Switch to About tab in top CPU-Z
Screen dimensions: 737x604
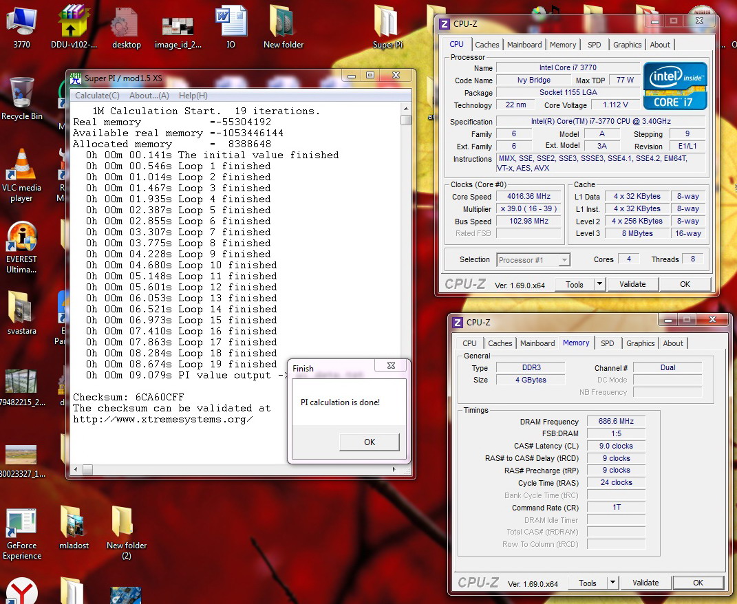[x=660, y=45]
